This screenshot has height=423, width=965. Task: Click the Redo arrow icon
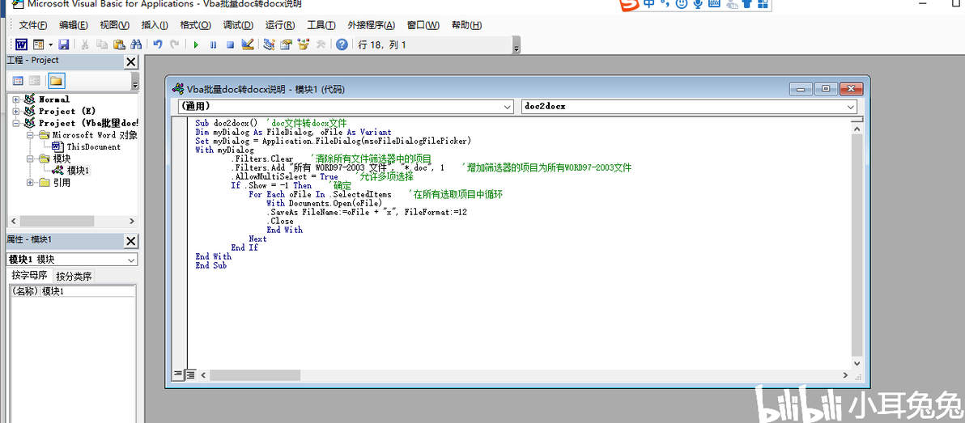click(175, 44)
